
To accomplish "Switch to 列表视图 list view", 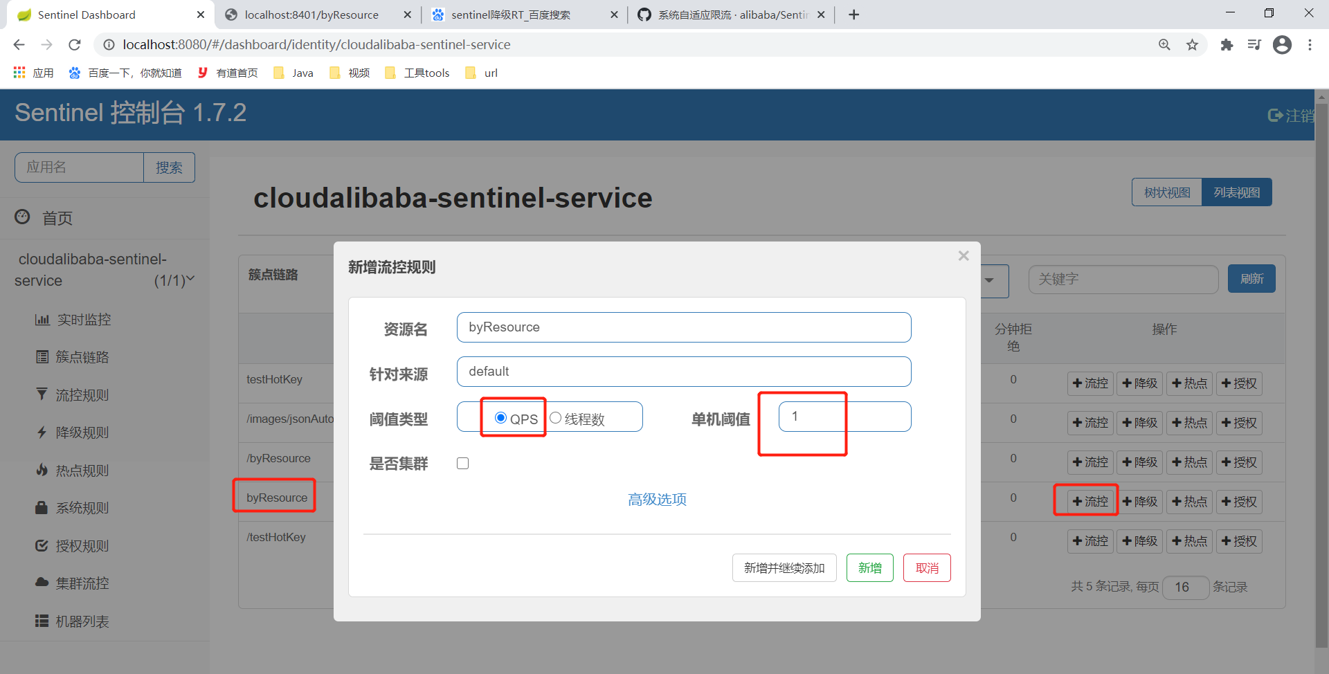I will tap(1237, 192).
